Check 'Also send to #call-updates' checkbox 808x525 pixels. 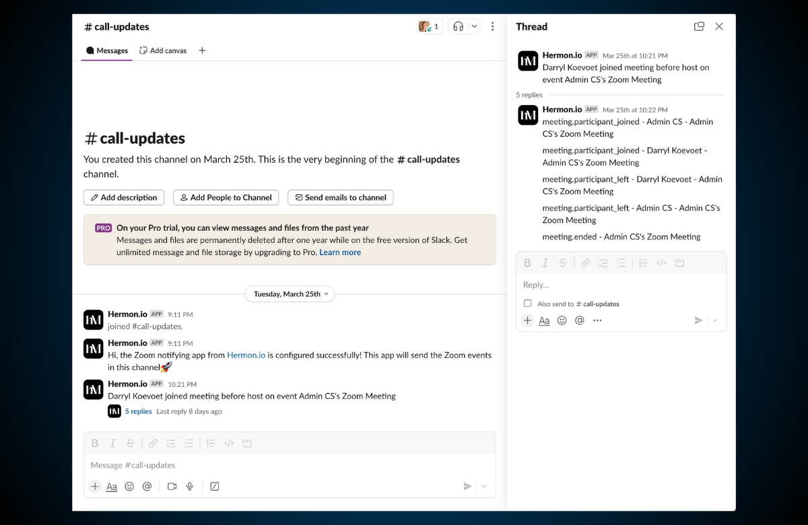tap(528, 304)
